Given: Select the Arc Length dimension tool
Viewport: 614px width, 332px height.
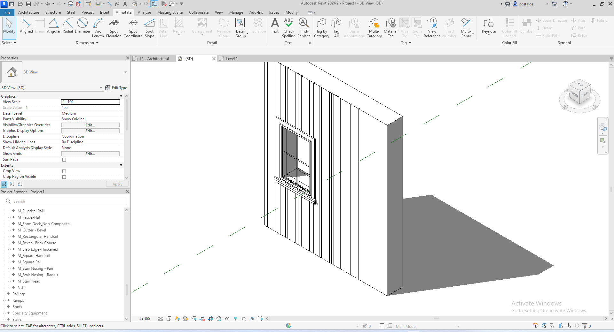Looking at the screenshot, I should point(98,28).
